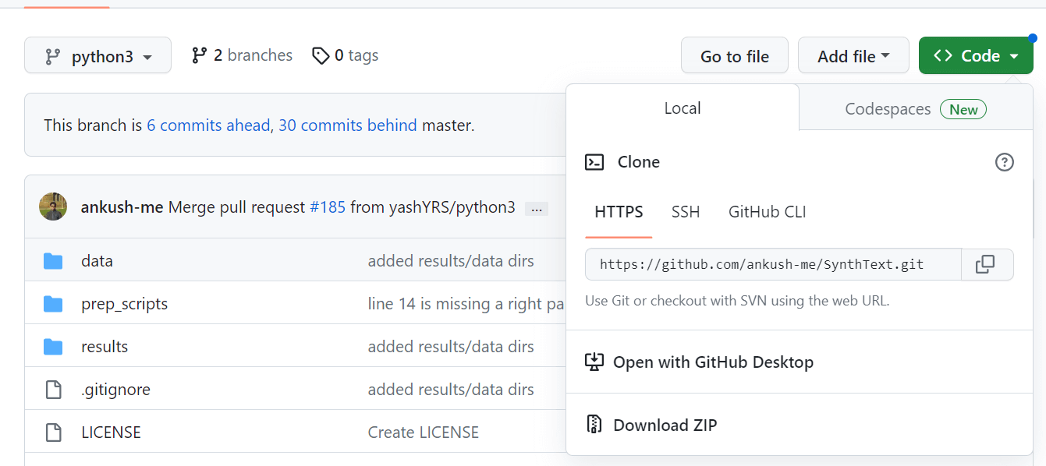The height and width of the screenshot is (466, 1046).
Task: Open the 'line 14 is missing' commit message
Action: (x=466, y=304)
